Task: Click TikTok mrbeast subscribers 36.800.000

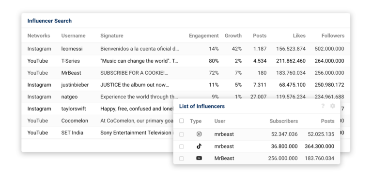Action: [x=284, y=146]
